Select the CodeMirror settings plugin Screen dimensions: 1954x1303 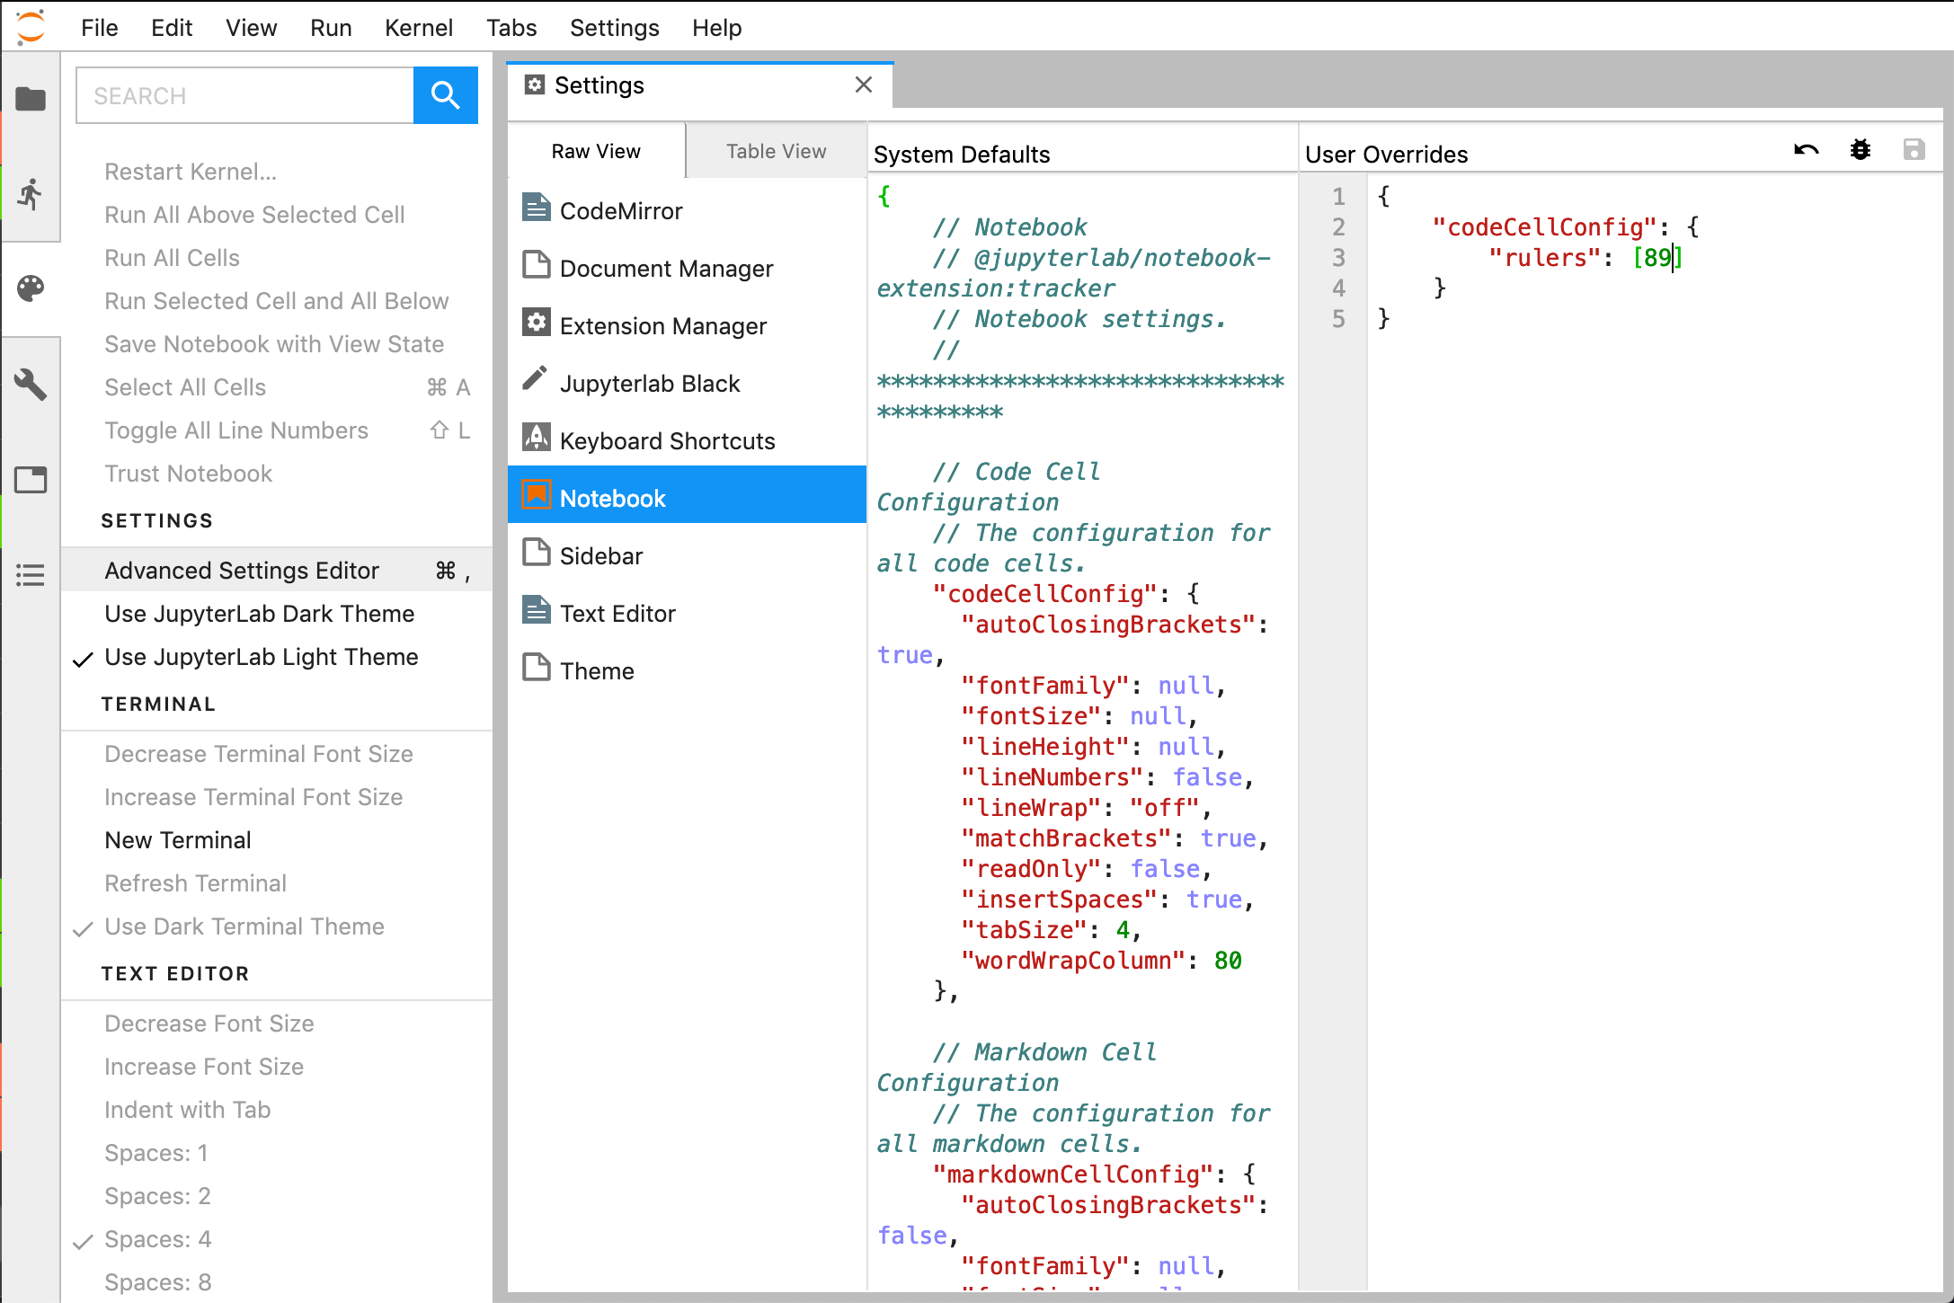coord(622,210)
